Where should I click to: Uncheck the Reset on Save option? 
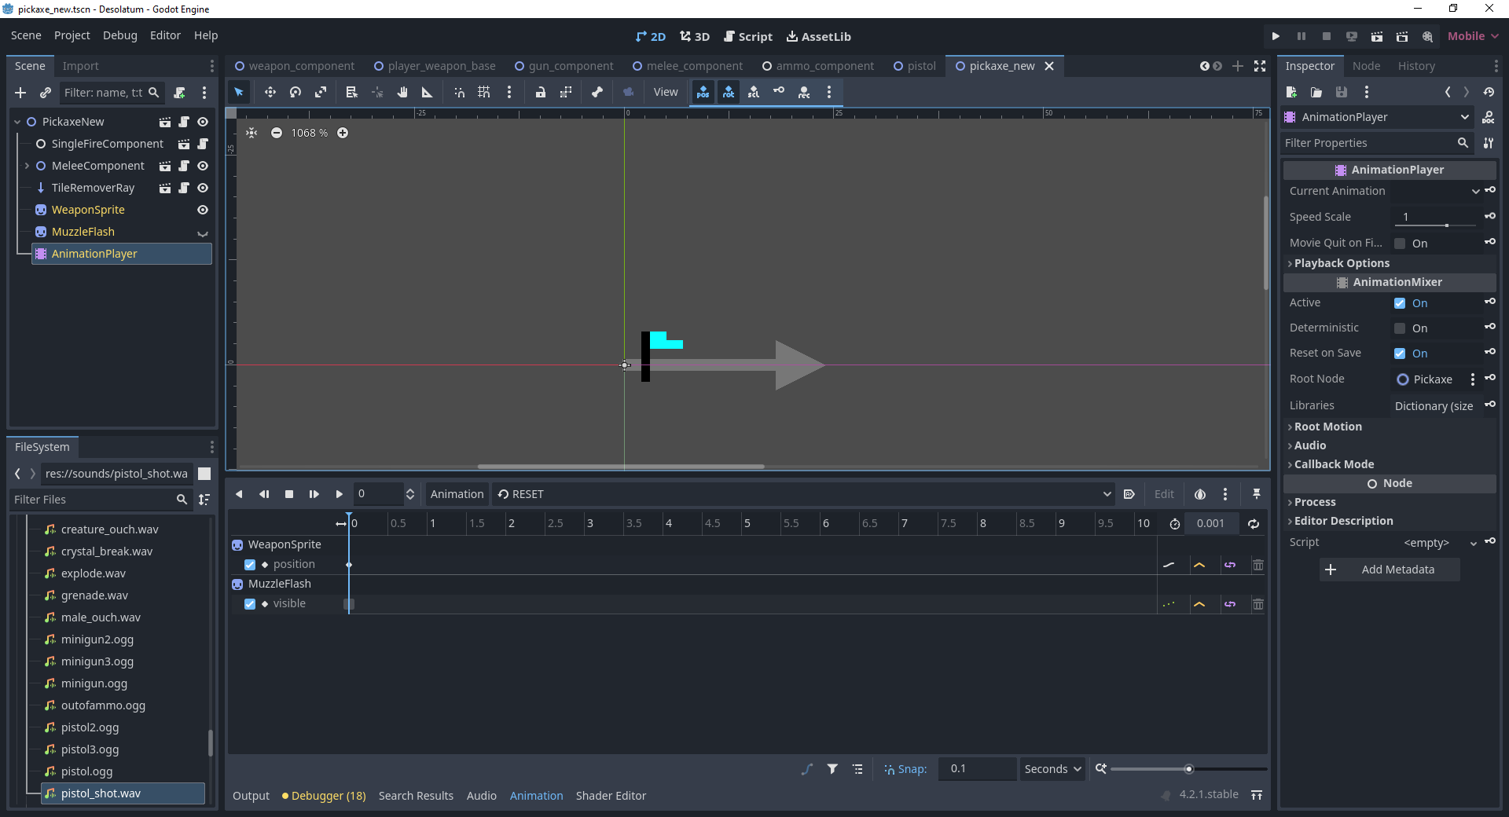coord(1401,354)
